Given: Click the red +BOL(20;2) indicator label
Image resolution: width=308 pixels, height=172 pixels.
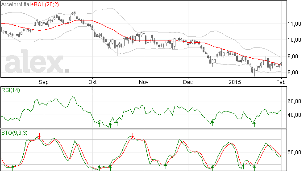Looking at the screenshot, I should (x=45, y=4).
